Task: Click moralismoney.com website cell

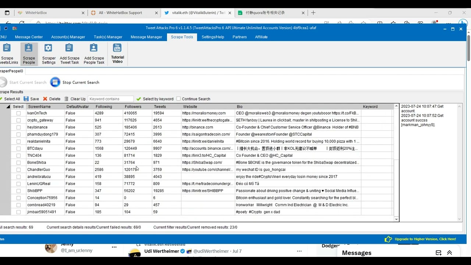Action: tap(208, 113)
